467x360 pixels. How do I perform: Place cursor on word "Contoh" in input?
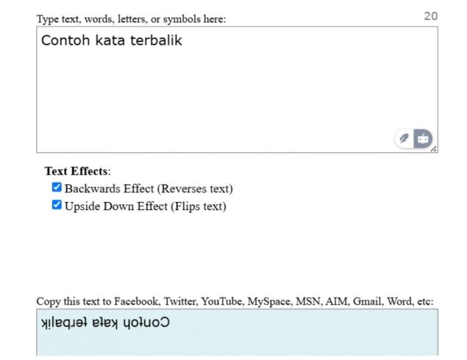coord(62,40)
